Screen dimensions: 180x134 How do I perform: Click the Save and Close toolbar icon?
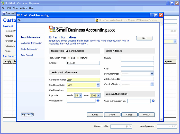[4, 13]
